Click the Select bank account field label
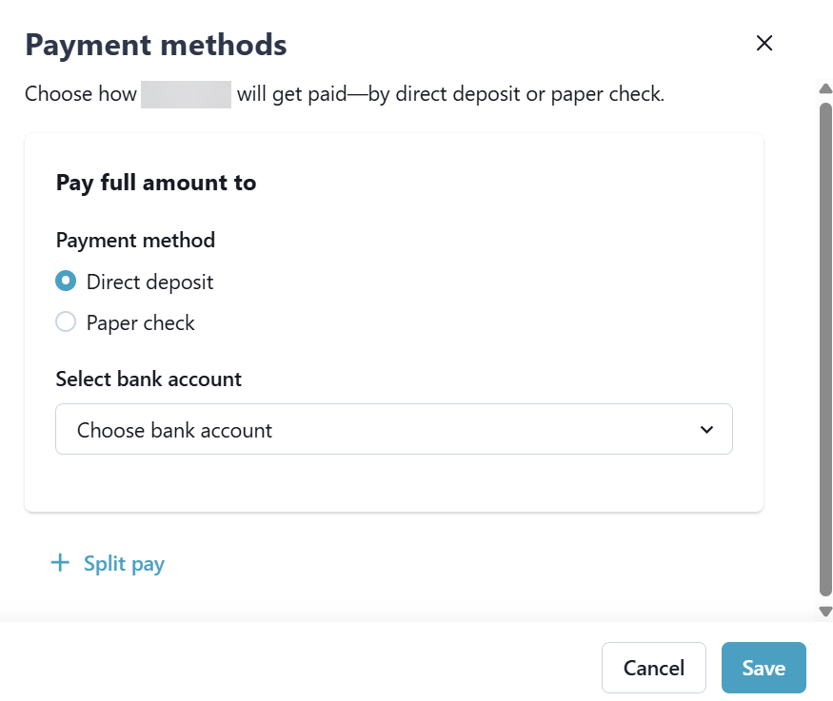 point(149,379)
